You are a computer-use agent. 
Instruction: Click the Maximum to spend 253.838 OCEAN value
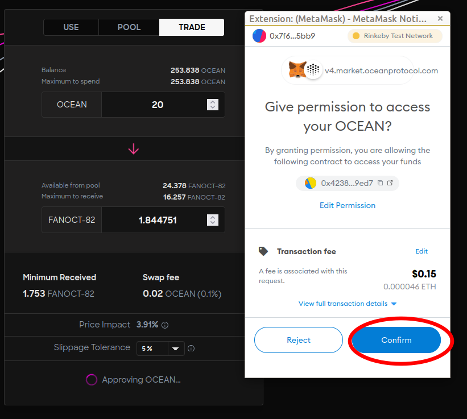point(198,81)
